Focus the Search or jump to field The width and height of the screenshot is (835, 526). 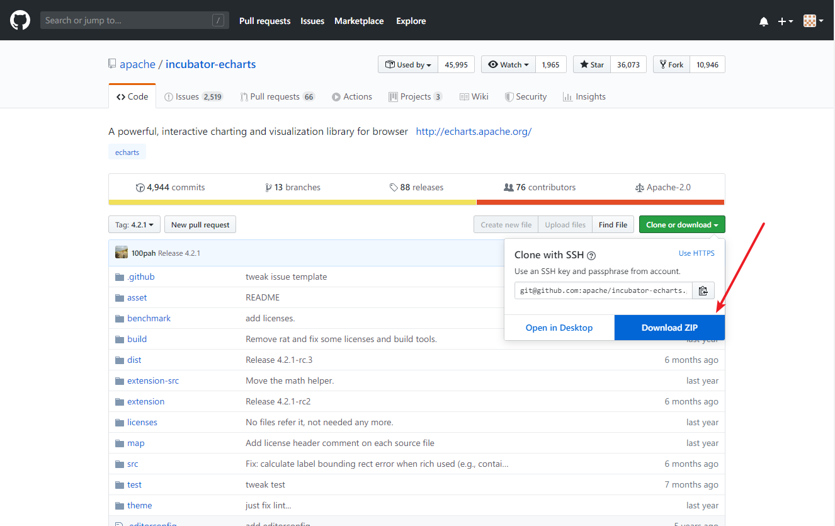coord(135,20)
